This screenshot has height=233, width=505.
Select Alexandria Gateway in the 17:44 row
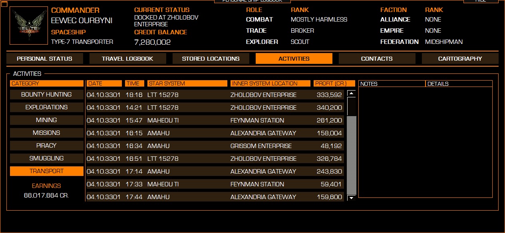click(x=263, y=197)
